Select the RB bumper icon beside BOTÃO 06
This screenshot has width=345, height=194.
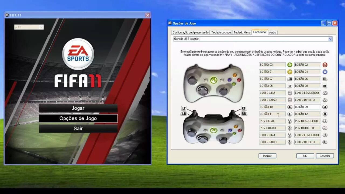point(325,79)
